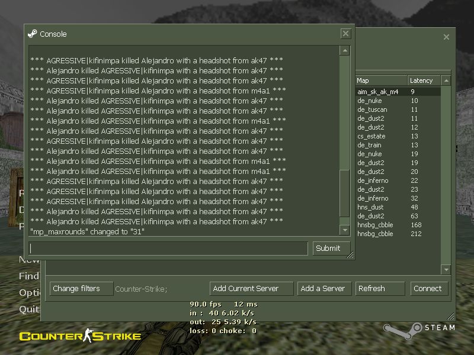Click the server list scroll down arrow
Image resolution: width=474 pixels, height=355 pixels.
click(x=446, y=270)
